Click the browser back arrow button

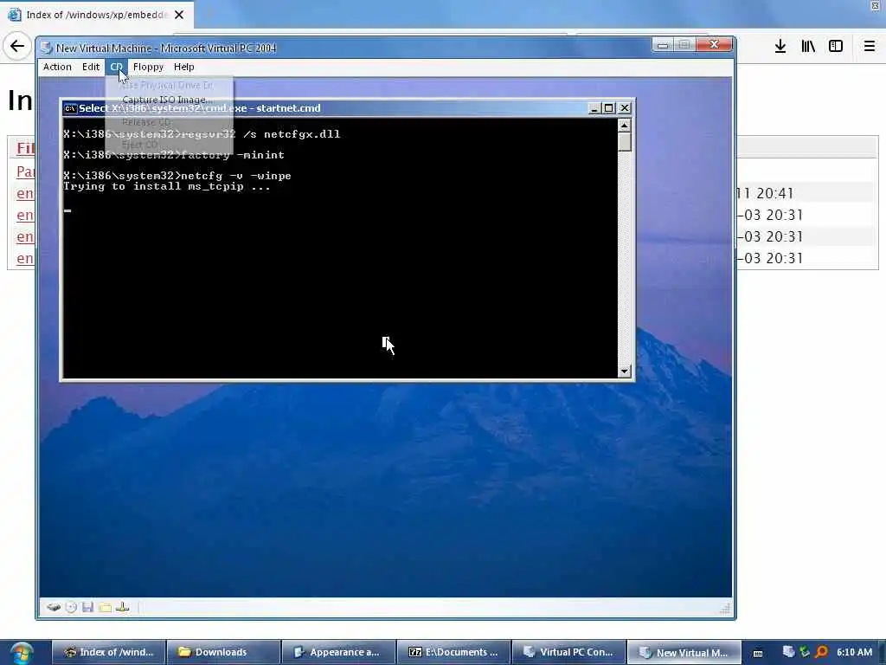point(17,46)
